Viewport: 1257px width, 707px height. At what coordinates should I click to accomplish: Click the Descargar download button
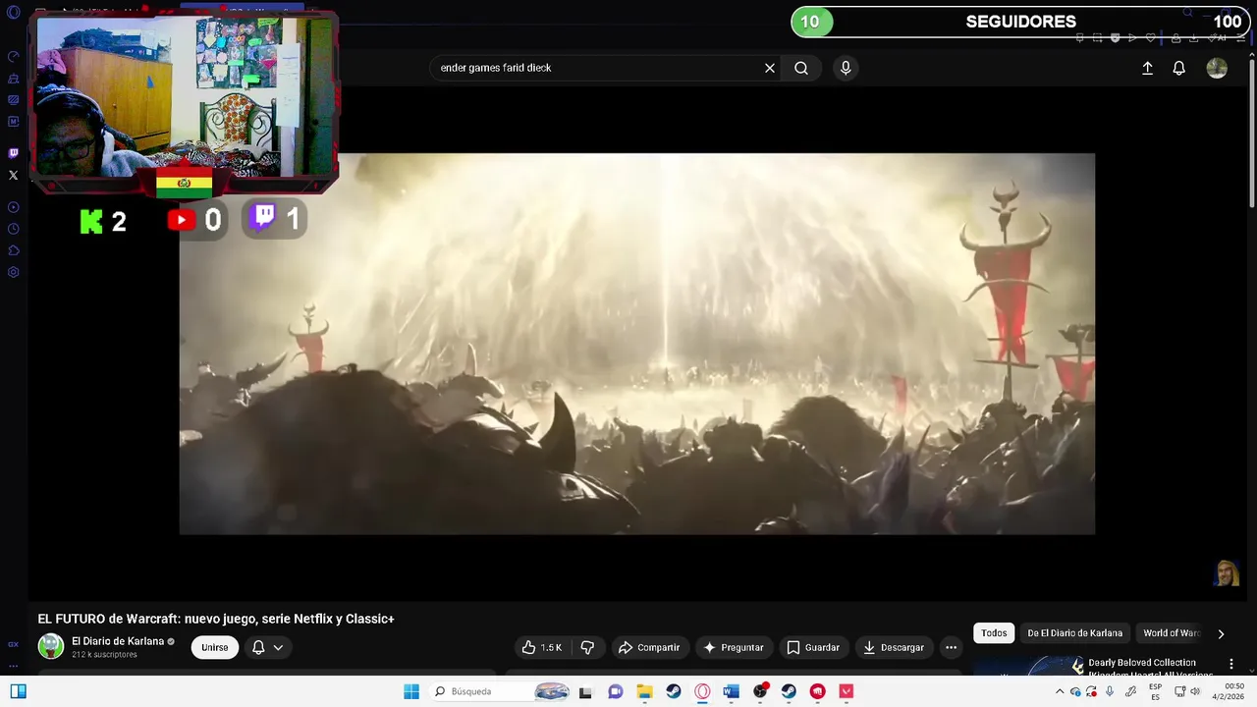tap(894, 647)
